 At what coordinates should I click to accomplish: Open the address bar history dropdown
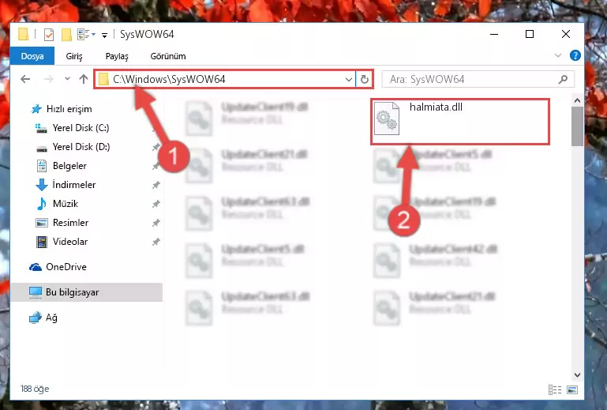tap(348, 80)
